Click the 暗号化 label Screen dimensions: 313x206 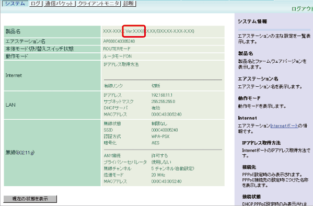110,143
